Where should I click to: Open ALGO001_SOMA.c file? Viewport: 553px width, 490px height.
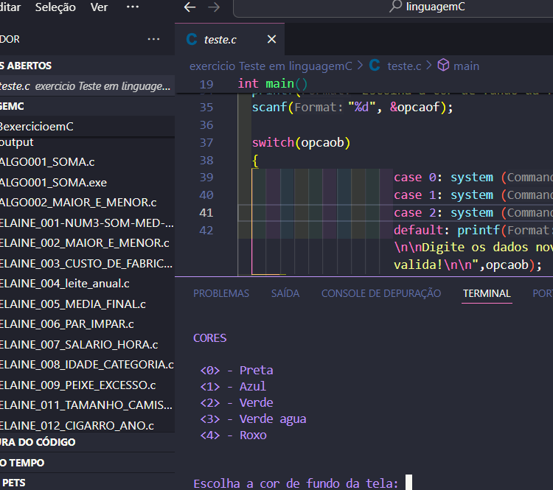(x=87, y=162)
